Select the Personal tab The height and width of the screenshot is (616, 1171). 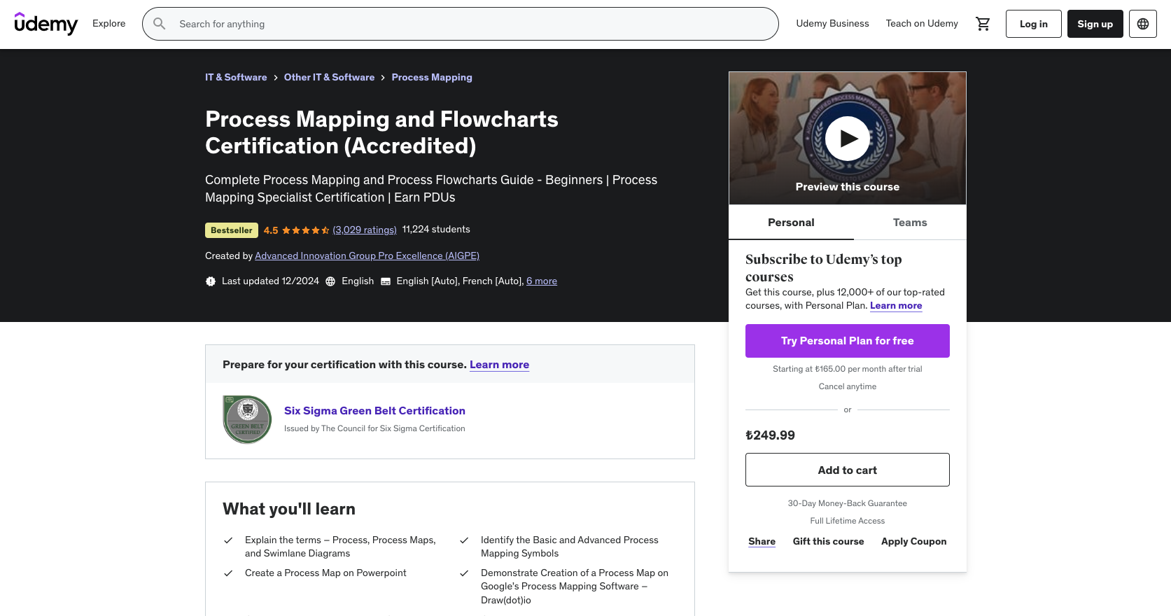[791, 223]
